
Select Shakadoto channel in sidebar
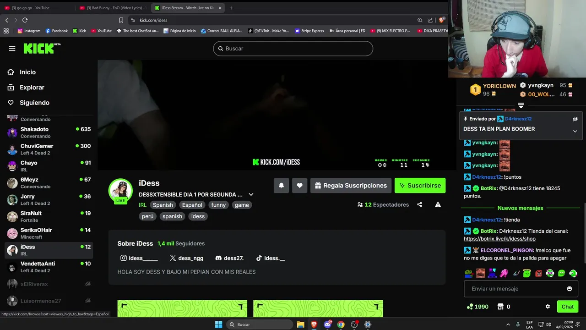[x=49, y=132]
